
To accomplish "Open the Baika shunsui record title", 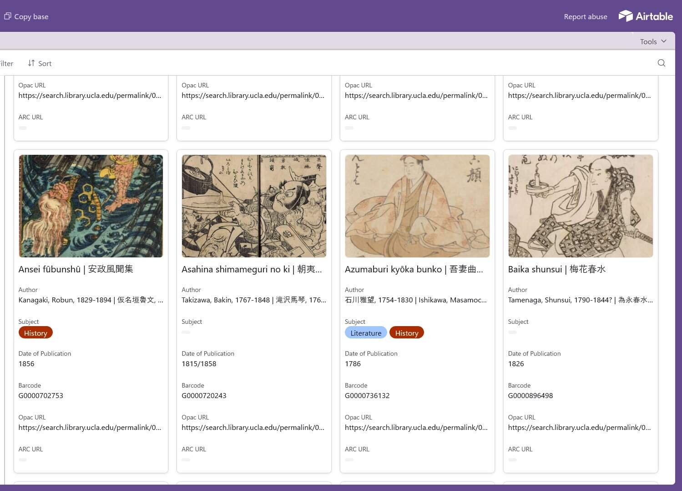I will tap(556, 269).
